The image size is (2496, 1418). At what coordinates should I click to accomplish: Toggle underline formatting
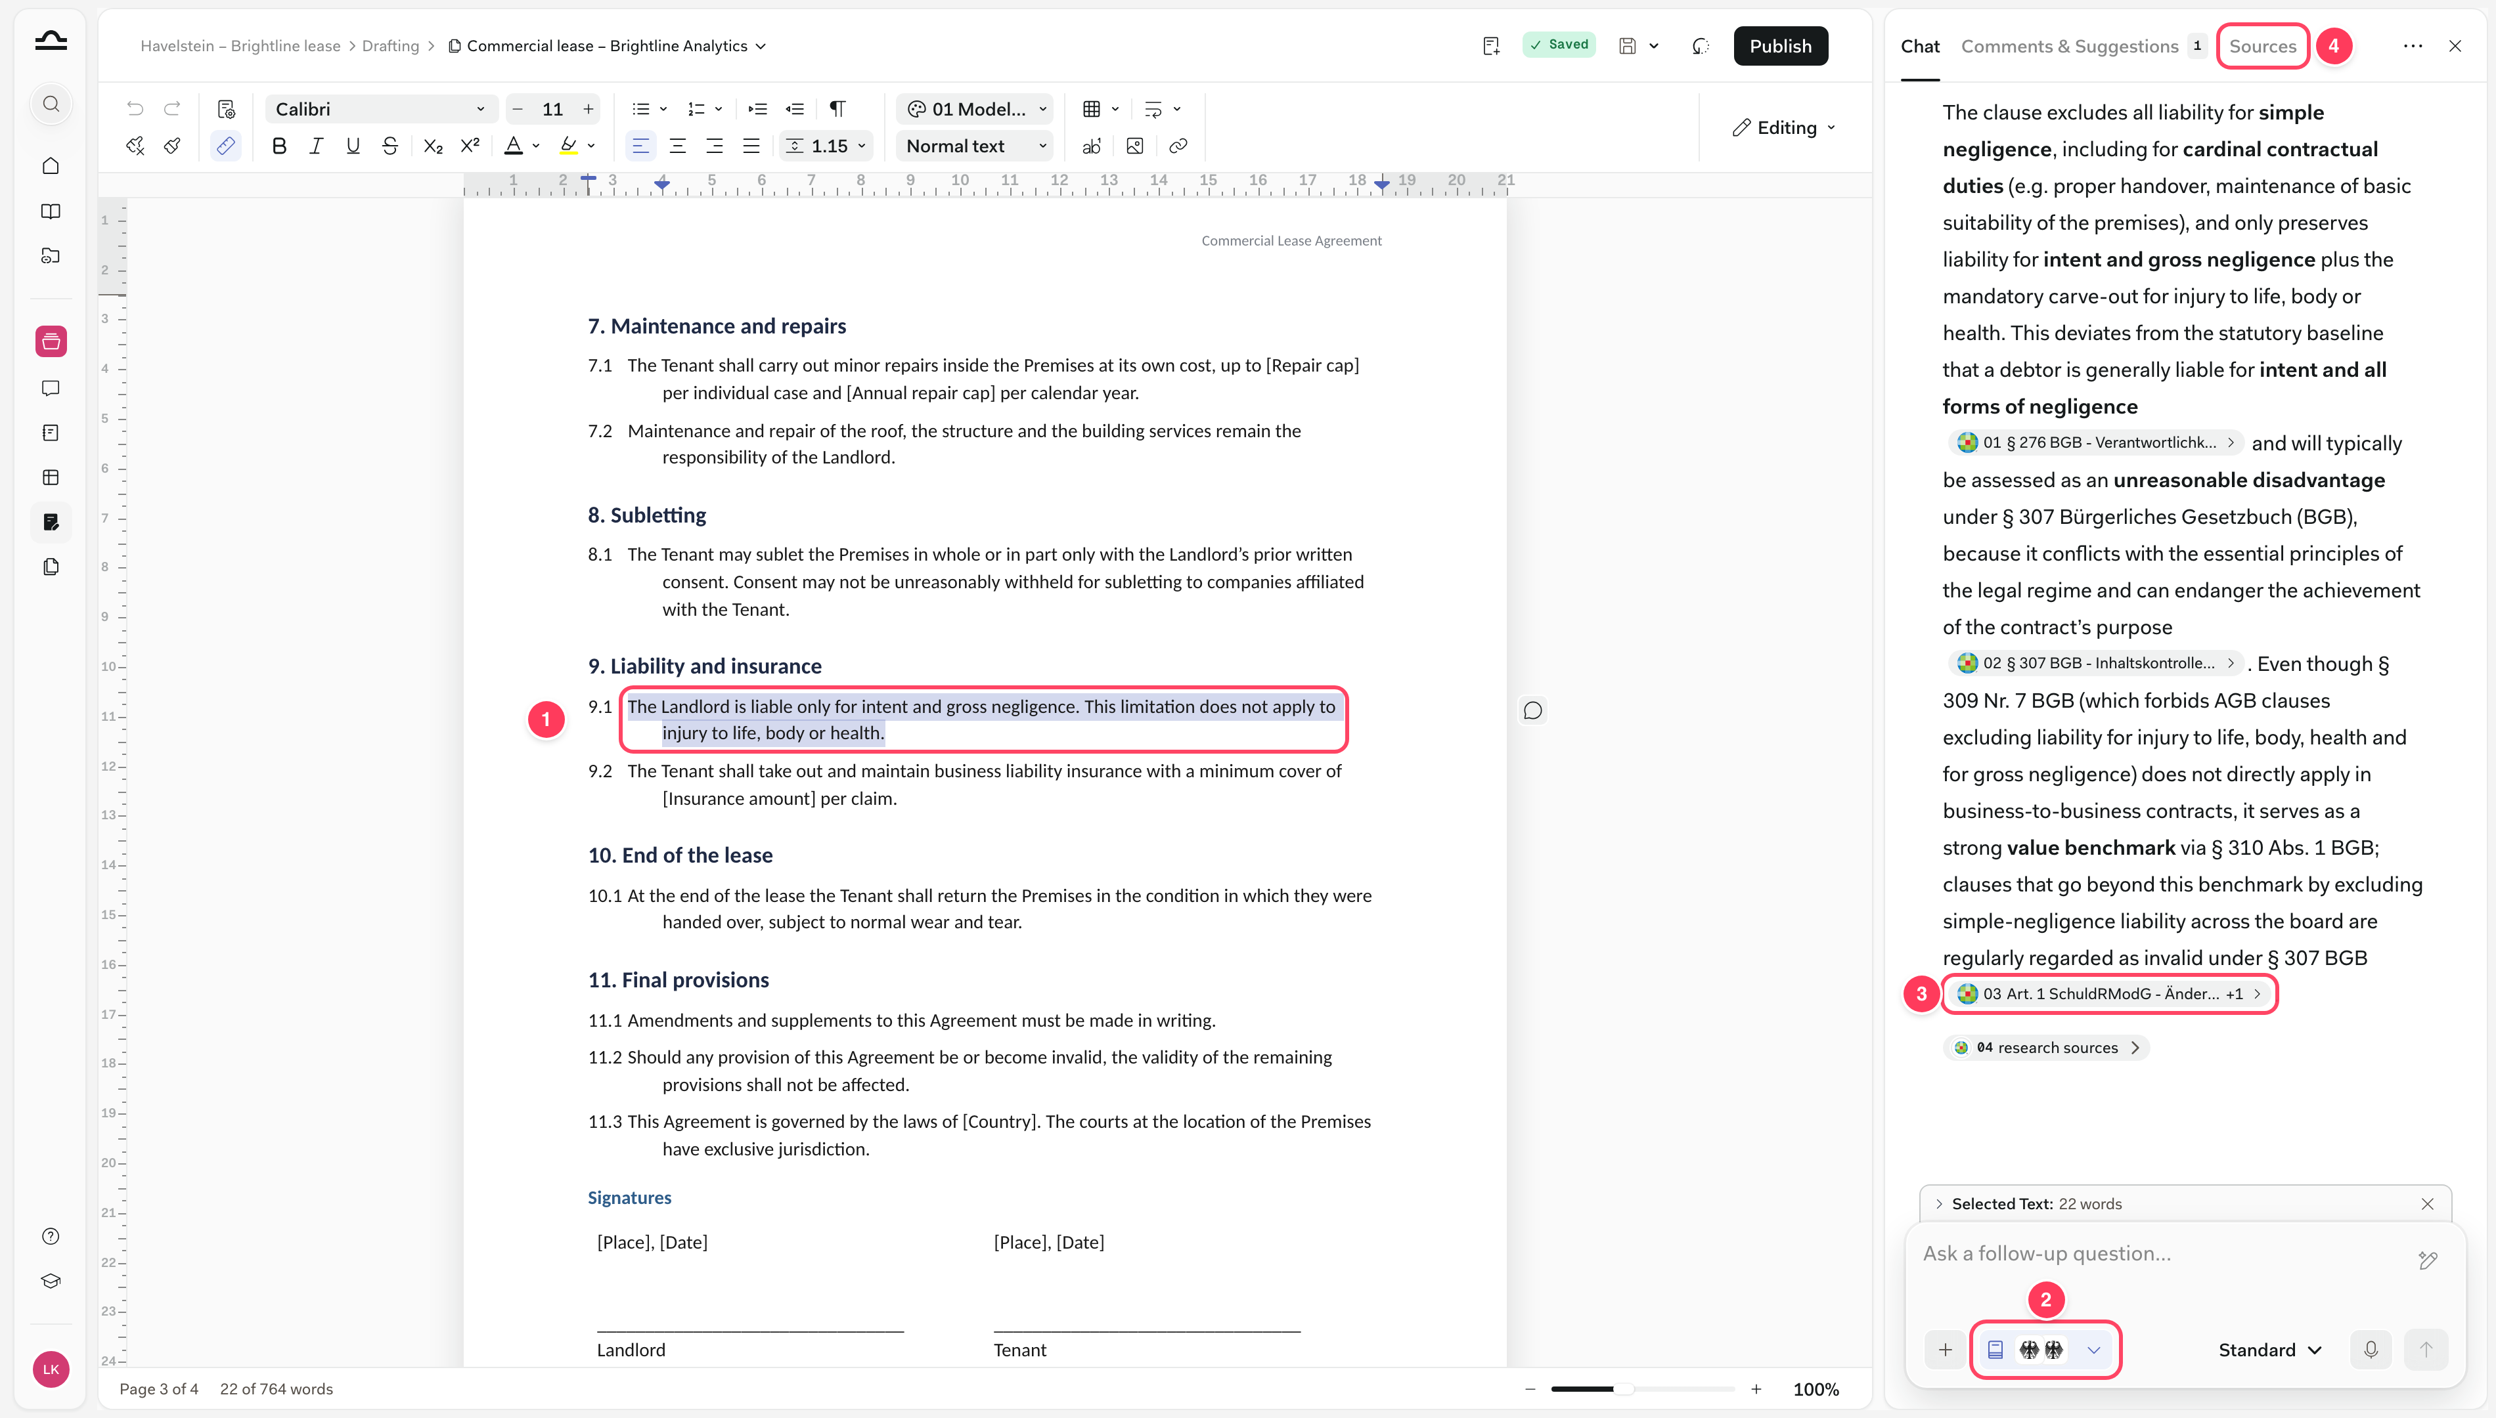(353, 145)
